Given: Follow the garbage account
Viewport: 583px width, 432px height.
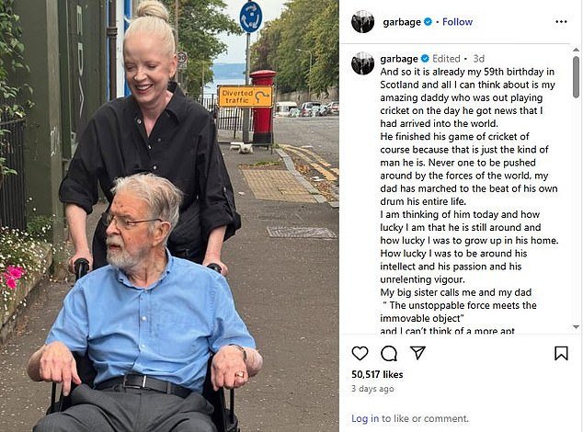Looking at the screenshot, I should pyautogui.click(x=457, y=22).
